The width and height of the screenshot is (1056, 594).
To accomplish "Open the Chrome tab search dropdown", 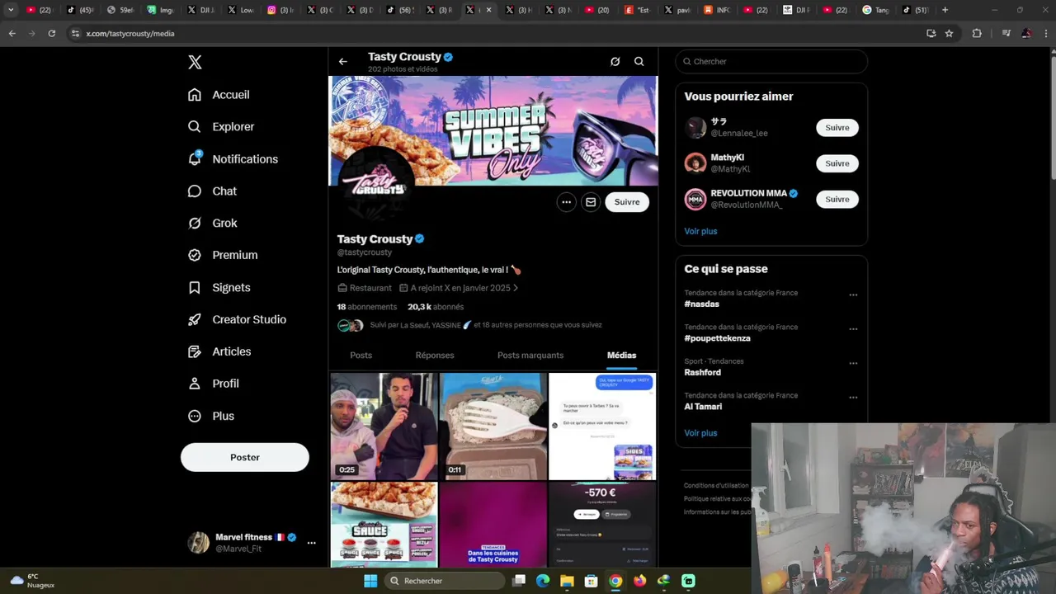I will [11, 10].
